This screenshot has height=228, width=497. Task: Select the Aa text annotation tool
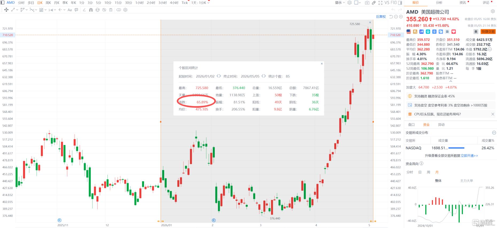point(70,10)
